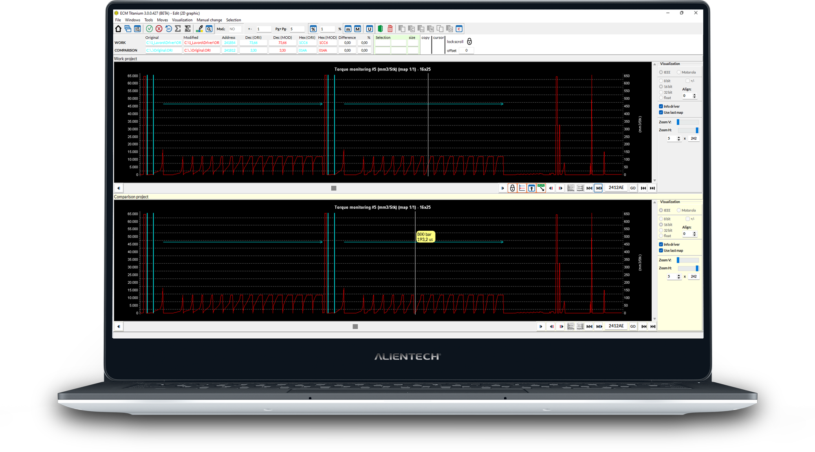Open the Visualization menu
This screenshot has width=815, height=452.
coord(182,20)
